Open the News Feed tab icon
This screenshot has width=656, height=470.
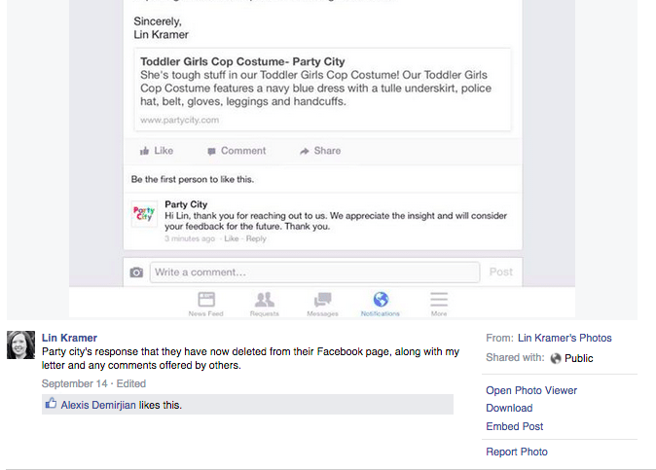coord(204,300)
